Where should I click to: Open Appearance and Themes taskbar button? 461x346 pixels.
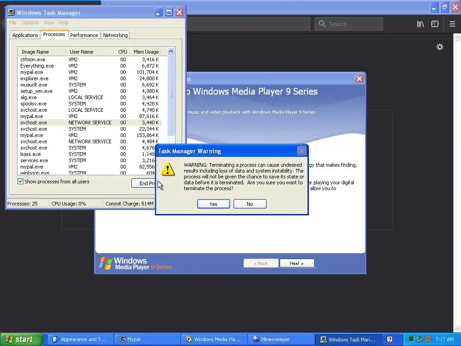pyautogui.click(x=80, y=340)
